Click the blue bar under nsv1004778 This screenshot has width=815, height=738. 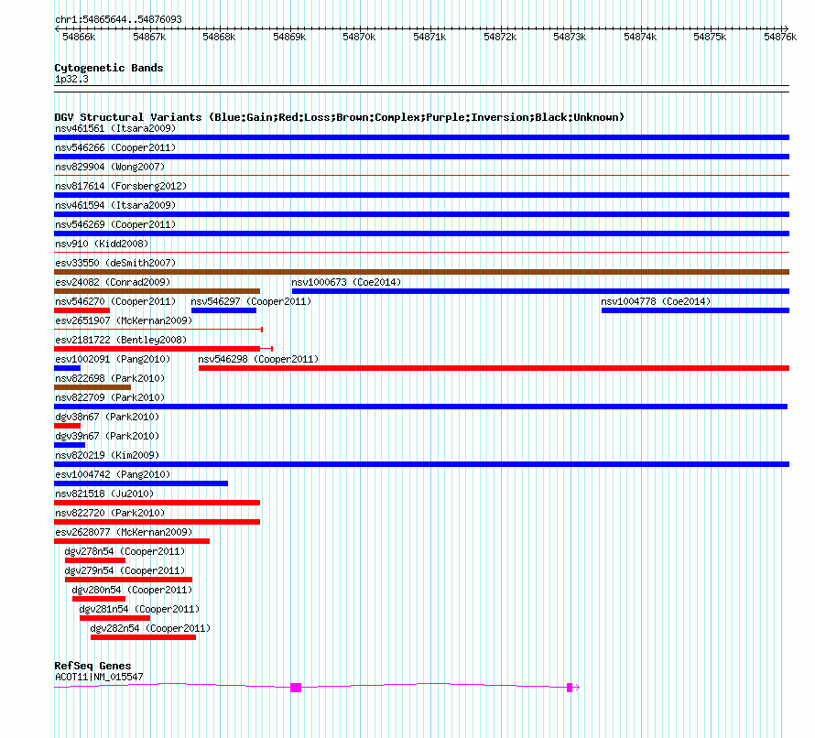[x=695, y=310]
